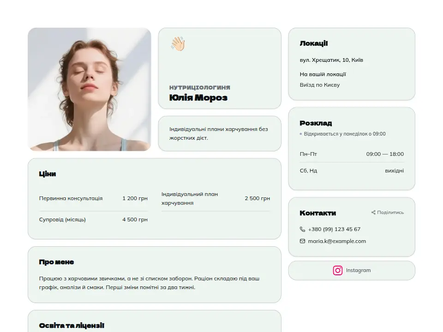Click the Освіта та ліцензії heading
Viewport: 443px width, 332px height.
72,326
